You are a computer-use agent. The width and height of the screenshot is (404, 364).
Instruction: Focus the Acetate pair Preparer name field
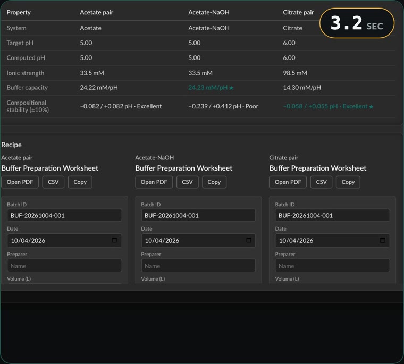tap(64, 266)
